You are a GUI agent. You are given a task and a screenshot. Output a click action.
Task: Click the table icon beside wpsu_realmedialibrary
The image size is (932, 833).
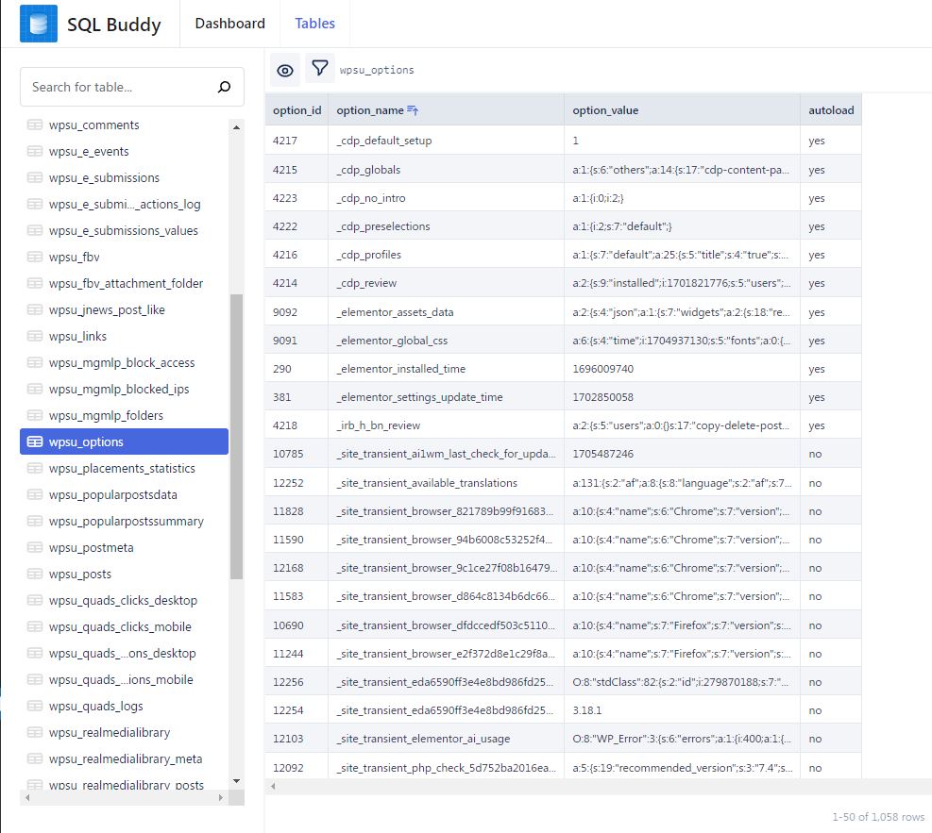(x=35, y=733)
